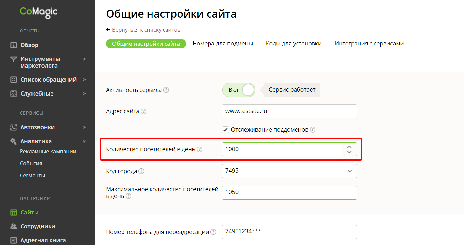Increase visitors per day with up arrow
The width and height of the screenshot is (464, 245).
tap(349, 147)
